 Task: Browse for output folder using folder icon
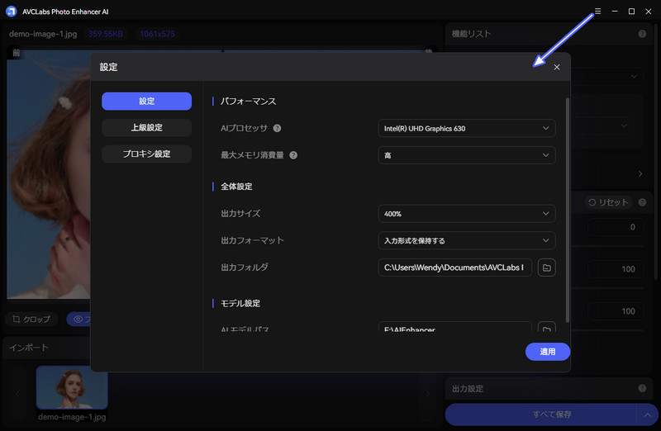pos(547,268)
